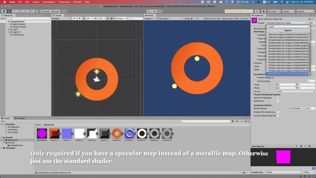Toggle Stats in Game view
This screenshot has height=178, width=316.
237,19
